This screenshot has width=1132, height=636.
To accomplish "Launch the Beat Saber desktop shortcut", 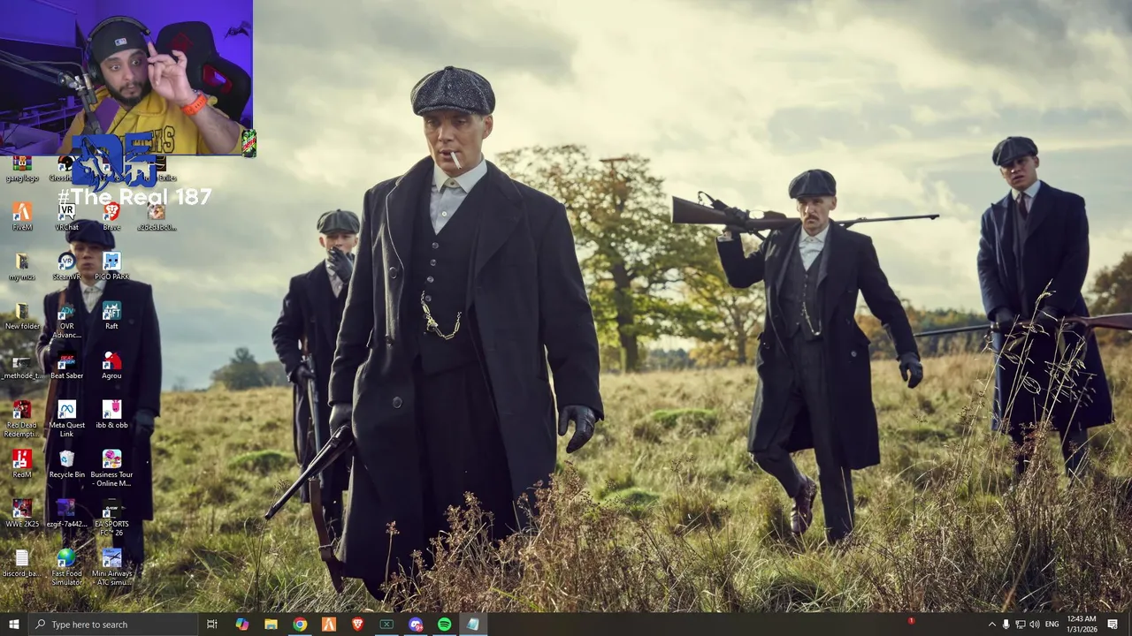I will point(66,365).
